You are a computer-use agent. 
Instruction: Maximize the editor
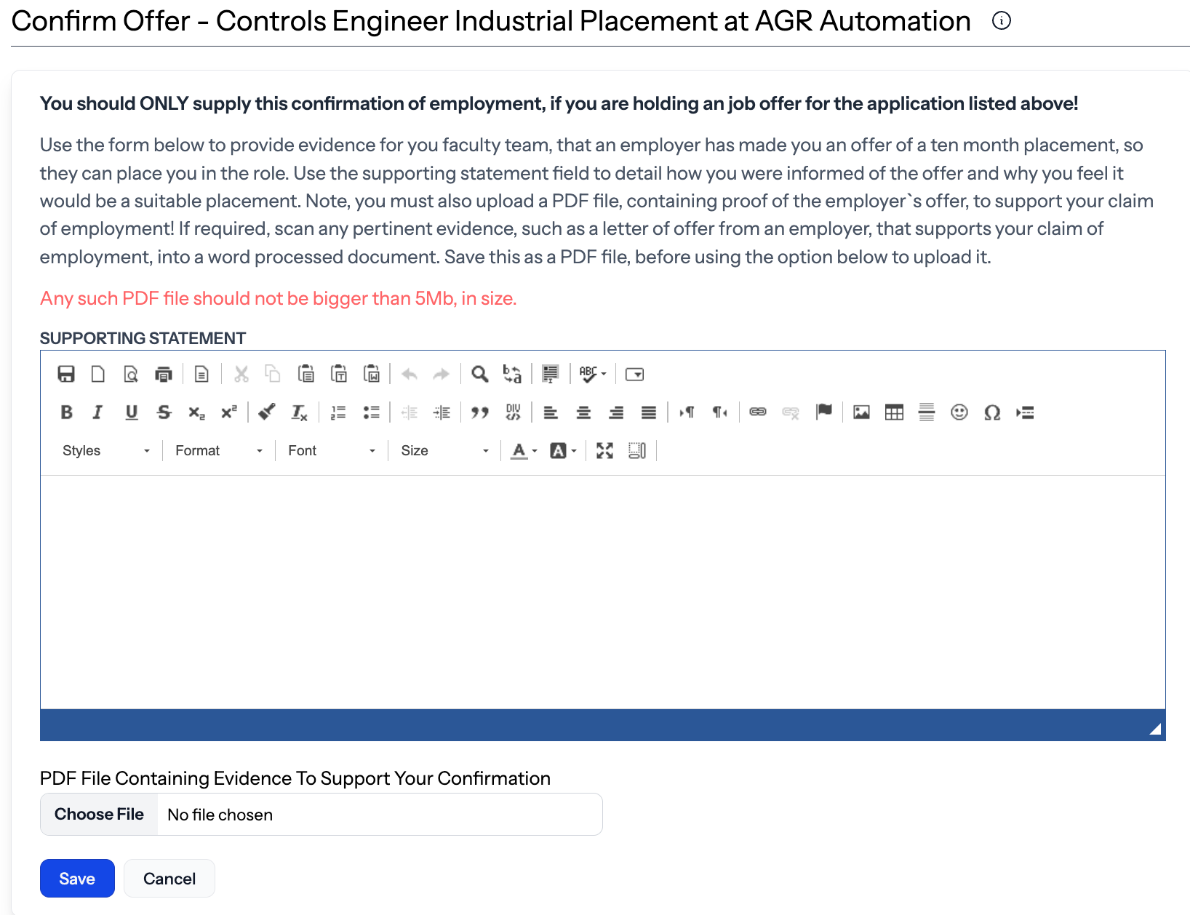(604, 451)
